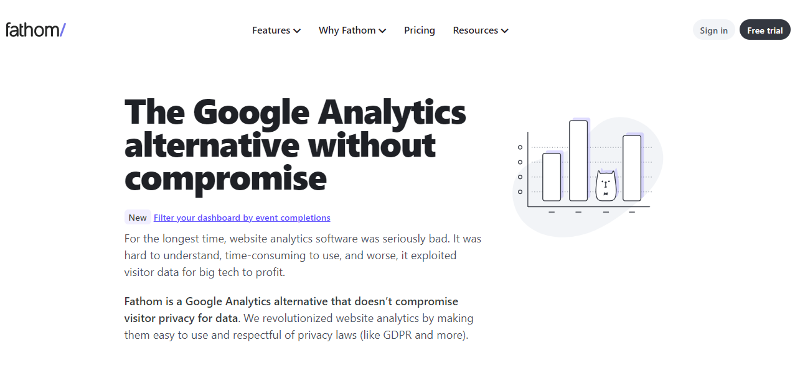795x368 pixels.
Task: Click the New badge label
Action: coord(138,218)
